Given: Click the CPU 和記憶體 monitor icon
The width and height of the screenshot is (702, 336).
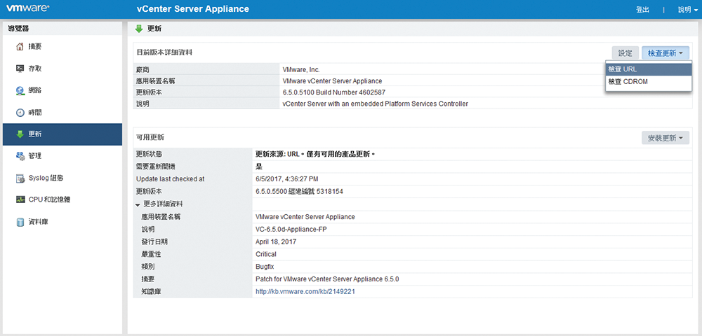Looking at the screenshot, I should tap(20, 200).
